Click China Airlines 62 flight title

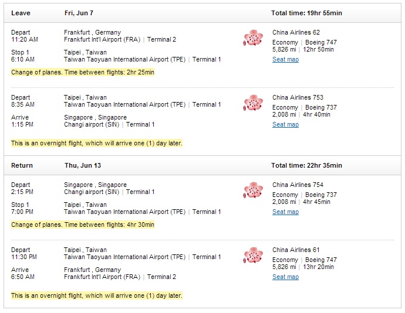pos(296,32)
